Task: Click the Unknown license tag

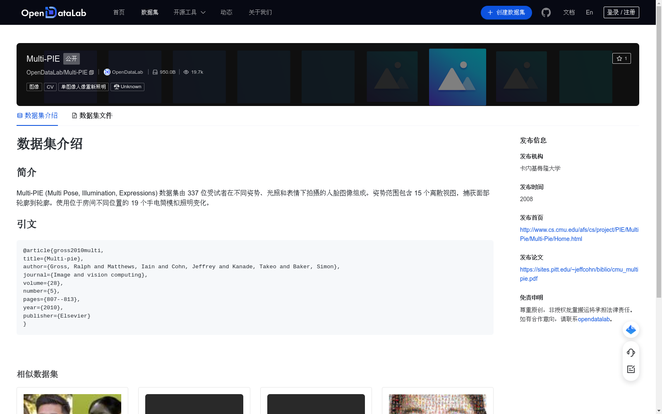Action: coord(127,87)
